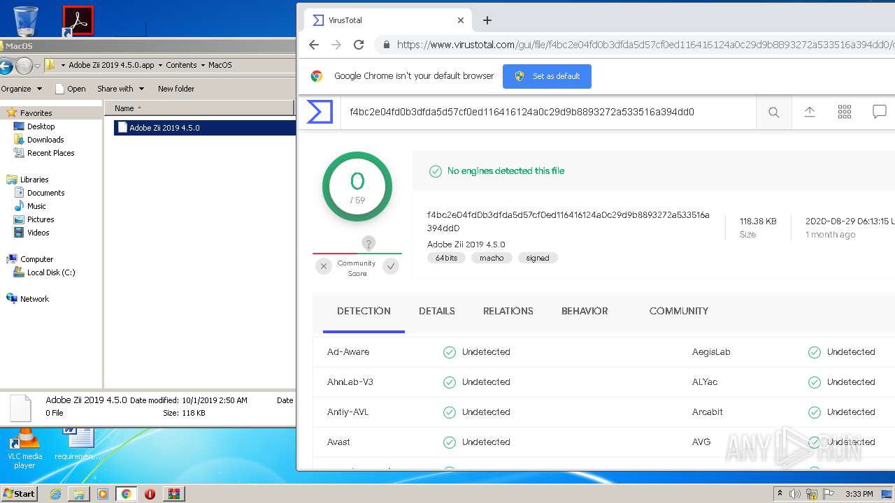
Task: Switch to the BEHAVIOR tab
Action: point(585,311)
